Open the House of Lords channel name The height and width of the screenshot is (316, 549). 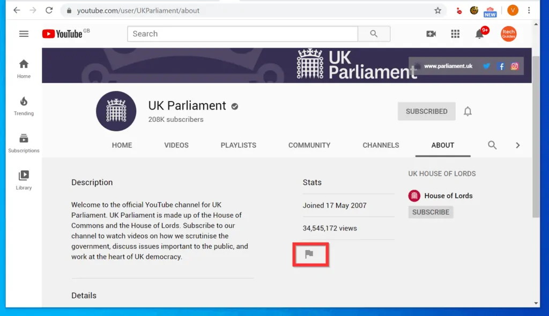coord(449,196)
